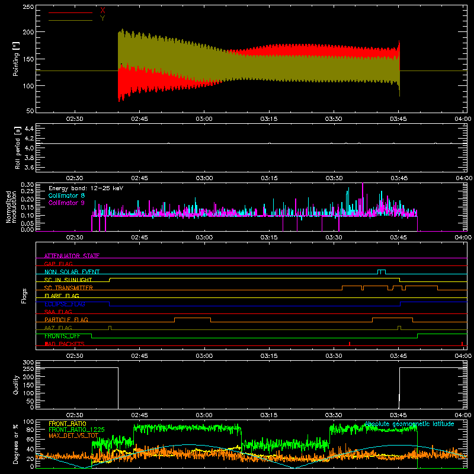
Task: Select the SC_IN_SUNLIGHT flag label
Action: (68, 280)
